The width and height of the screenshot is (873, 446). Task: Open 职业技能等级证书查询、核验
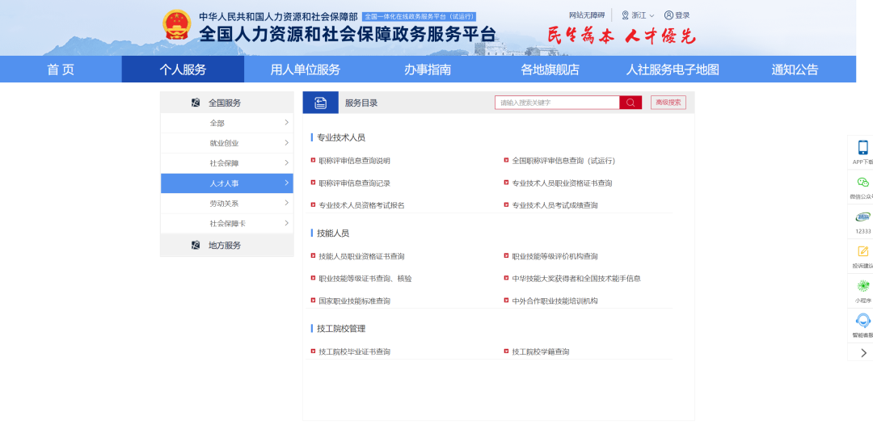[x=365, y=279]
